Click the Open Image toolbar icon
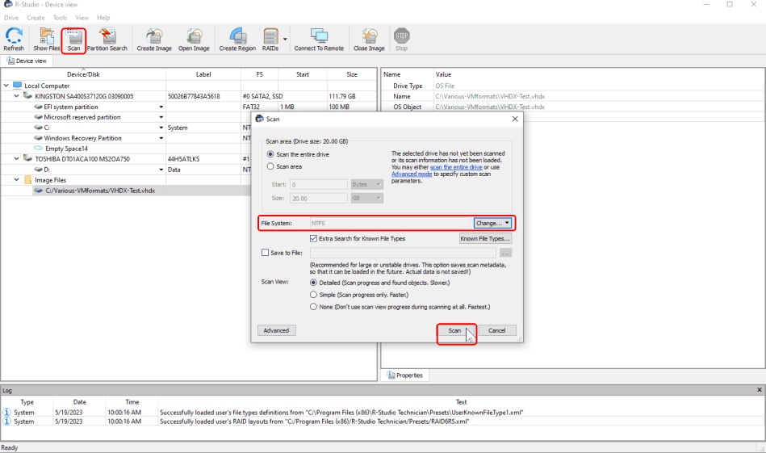The height and width of the screenshot is (453, 766). (x=194, y=36)
